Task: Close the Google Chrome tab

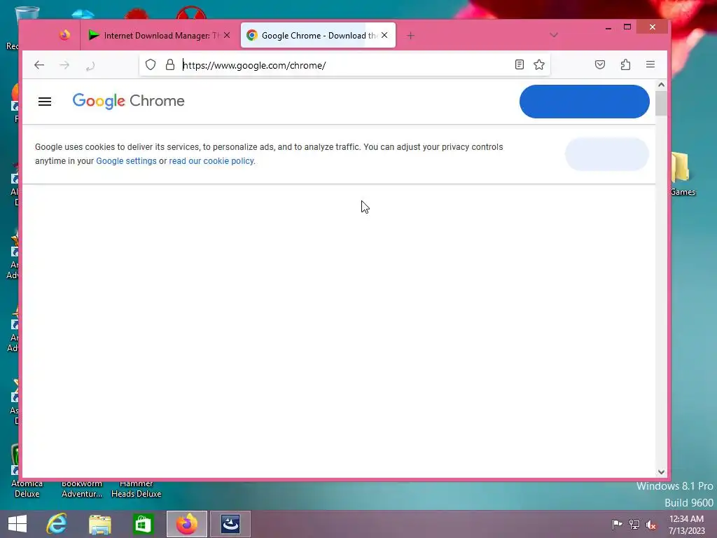Action: [384, 35]
